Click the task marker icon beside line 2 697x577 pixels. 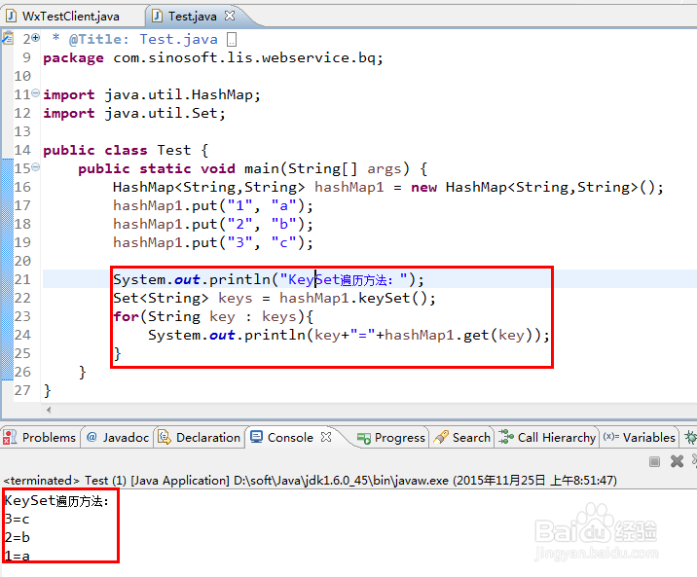tap(8, 39)
